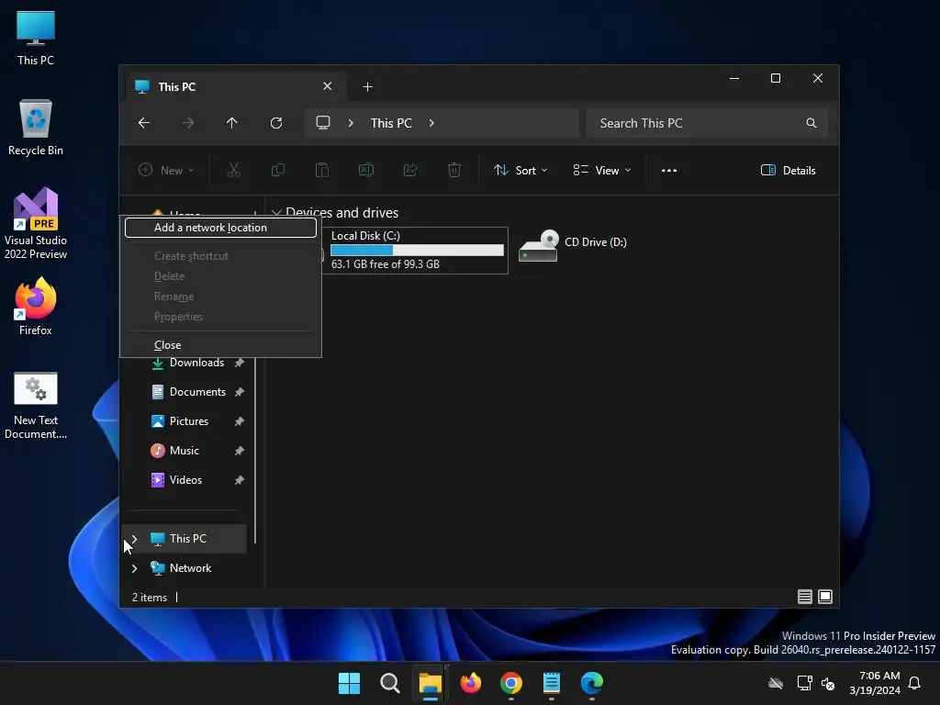Open the See more ellipsis menu
This screenshot has width=940, height=705.
pos(669,170)
